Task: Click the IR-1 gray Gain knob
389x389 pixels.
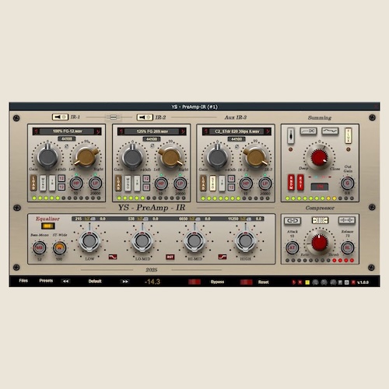Action: (x=47, y=156)
